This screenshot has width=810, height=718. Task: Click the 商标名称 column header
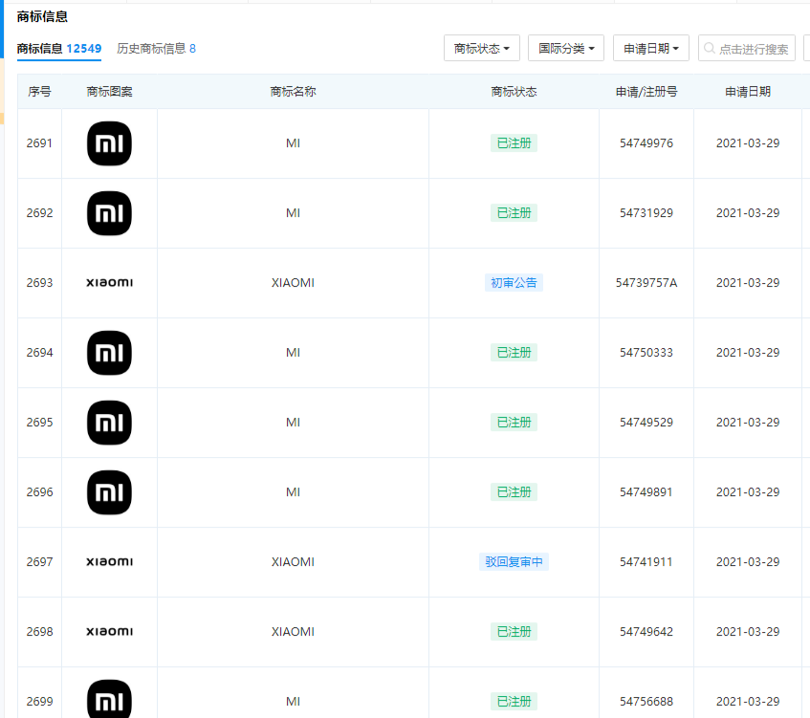tap(293, 92)
